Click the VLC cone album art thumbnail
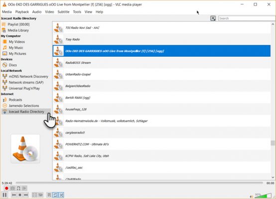Viewport: 276px width, 199px height. pyautogui.click(x=25, y=149)
